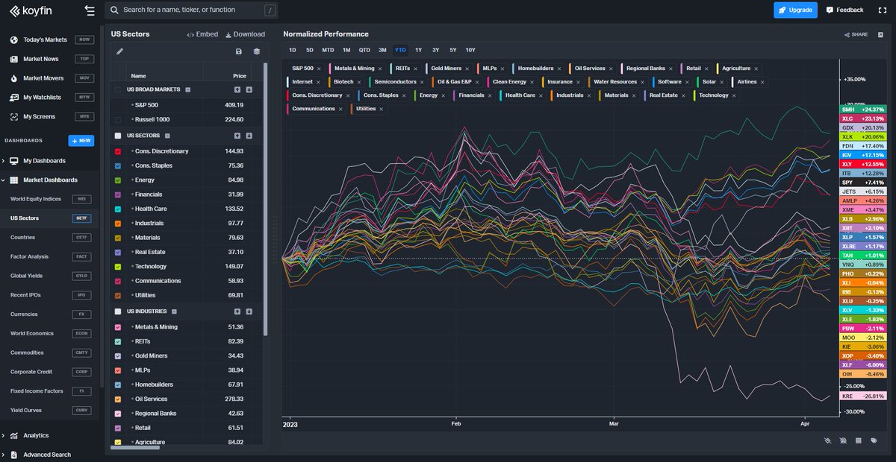Select the 1Y time range
The image size is (896, 462).
pos(418,50)
